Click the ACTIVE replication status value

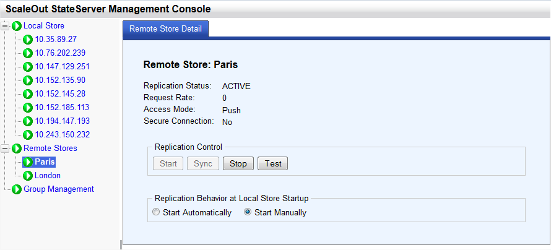point(236,87)
